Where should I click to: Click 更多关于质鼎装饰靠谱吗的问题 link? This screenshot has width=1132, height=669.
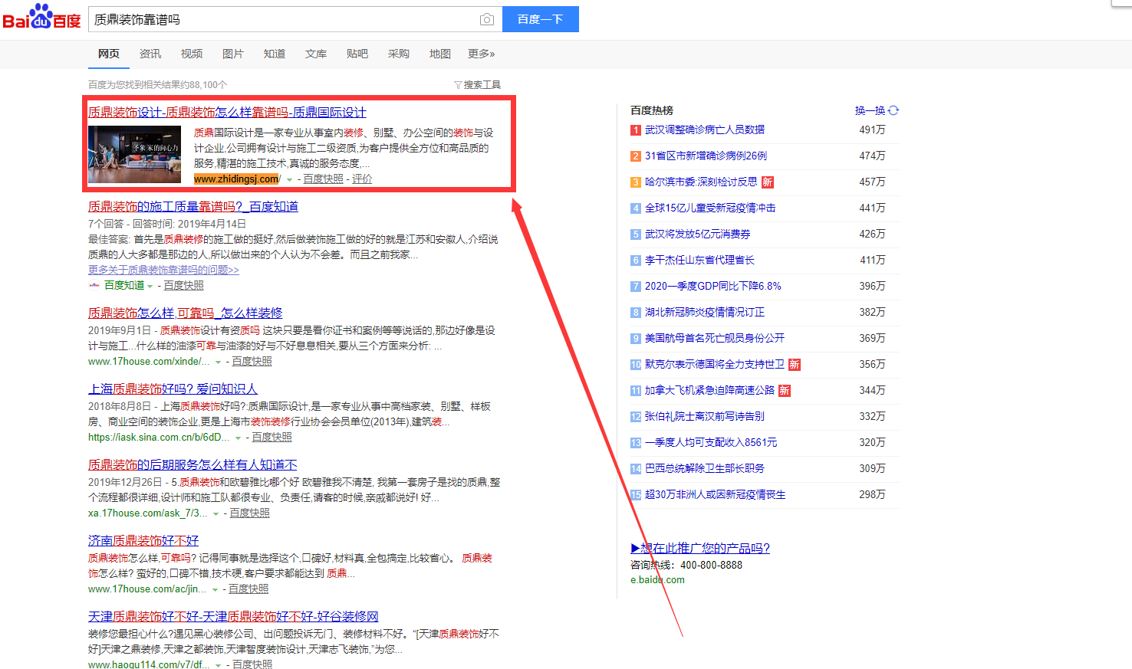(x=163, y=271)
